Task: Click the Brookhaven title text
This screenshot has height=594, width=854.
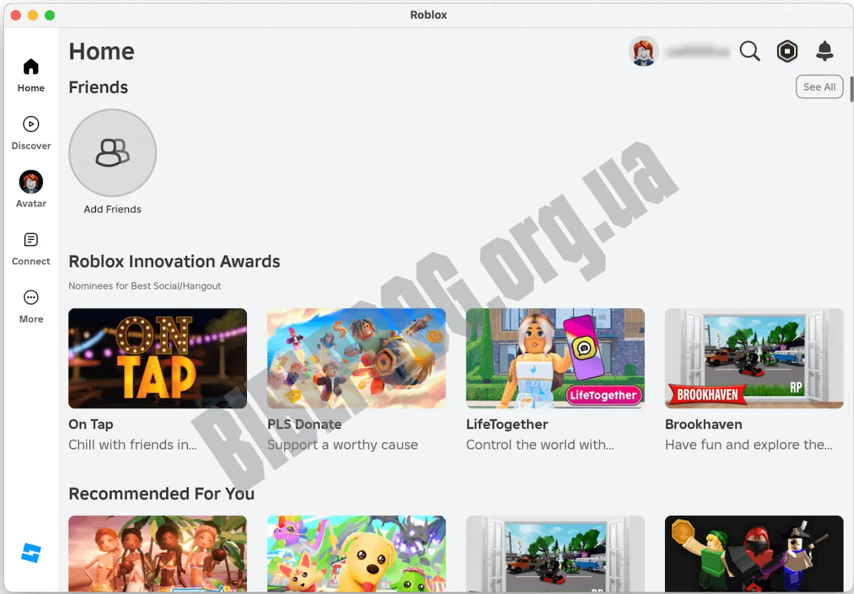Action: click(704, 424)
